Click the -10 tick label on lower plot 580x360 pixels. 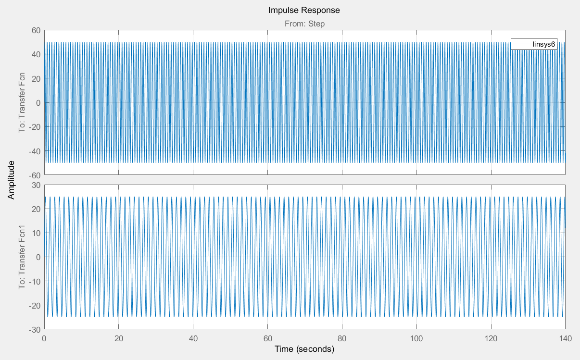pyautogui.click(x=35, y=281)
